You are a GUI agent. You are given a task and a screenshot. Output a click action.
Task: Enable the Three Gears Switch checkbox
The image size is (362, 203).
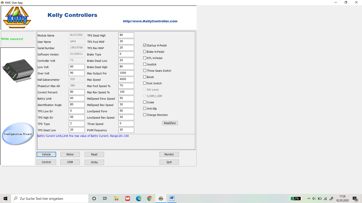coord(145,71)
